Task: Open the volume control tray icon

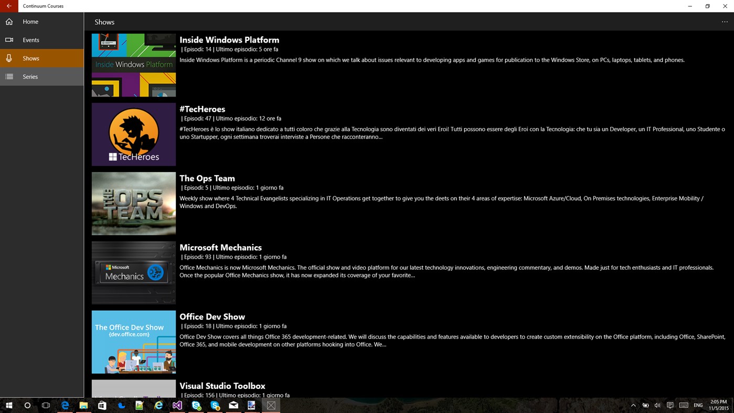Action: coord(657,405)
